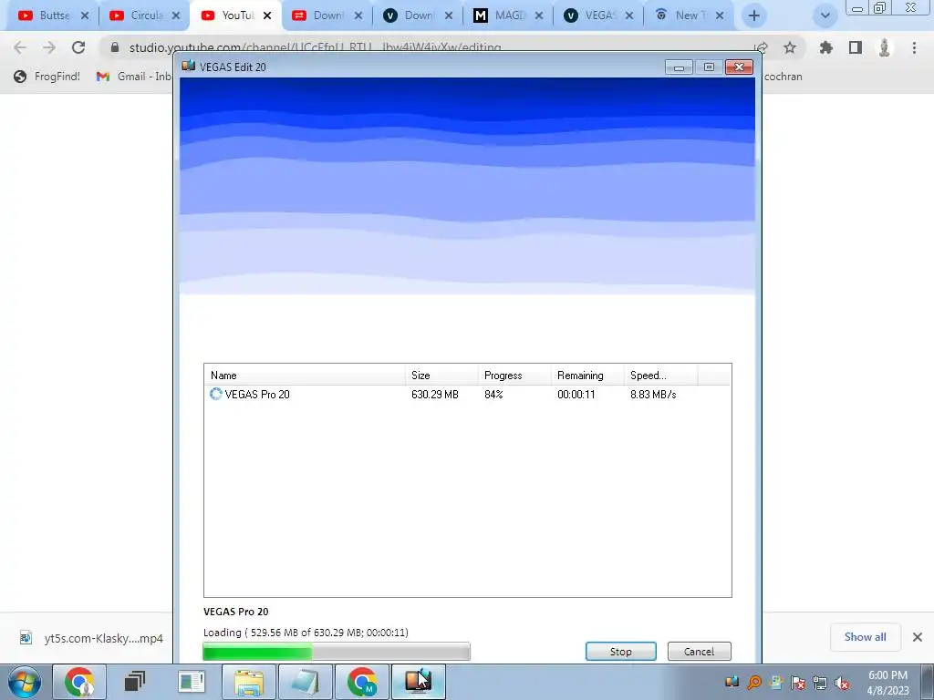Reload the Chrome page

78,47
